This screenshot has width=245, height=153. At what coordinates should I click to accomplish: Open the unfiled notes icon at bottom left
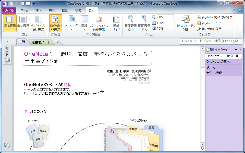7,146
